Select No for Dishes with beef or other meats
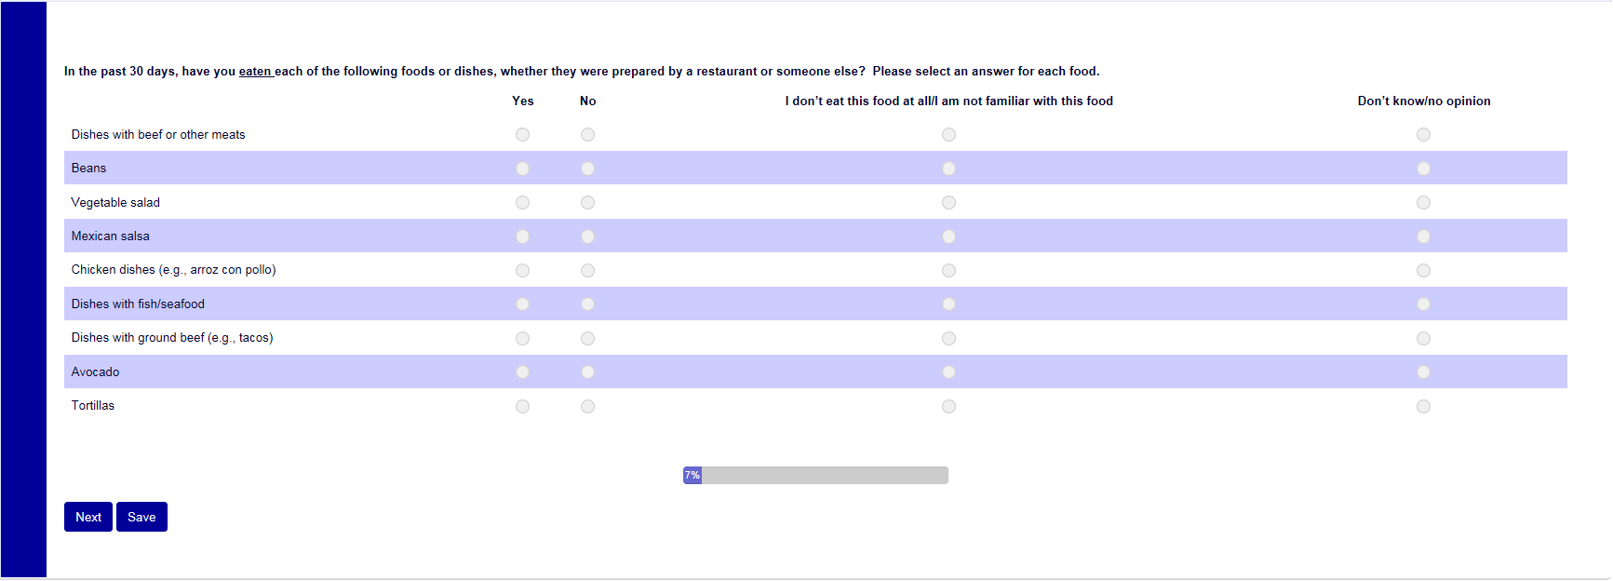This screenshot has width=1613, height=581. pos(587,135)
